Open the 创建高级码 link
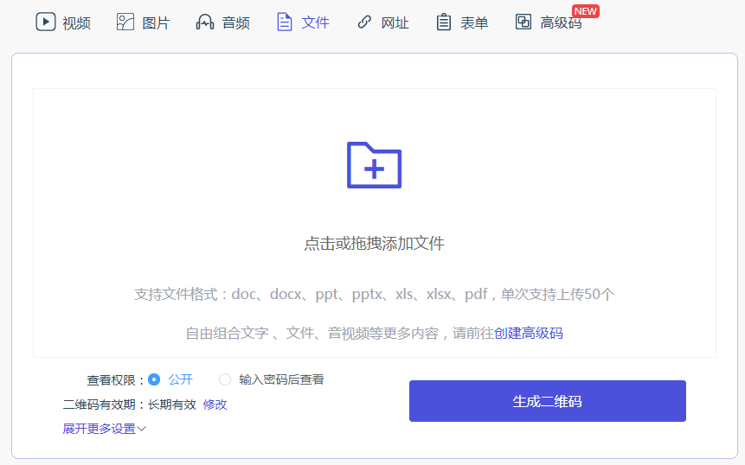 click(529, 333)
